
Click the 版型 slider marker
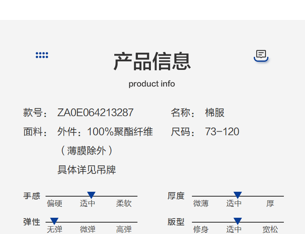[x=237, y=221]
